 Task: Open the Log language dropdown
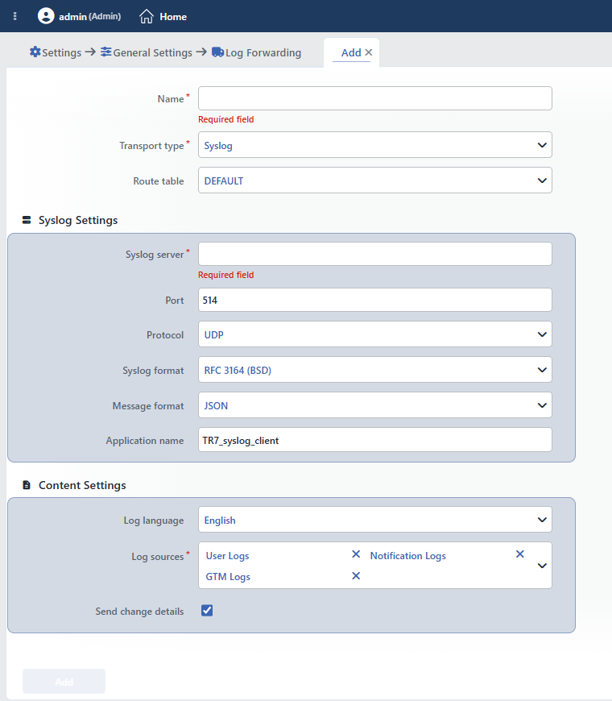point(374,520)
